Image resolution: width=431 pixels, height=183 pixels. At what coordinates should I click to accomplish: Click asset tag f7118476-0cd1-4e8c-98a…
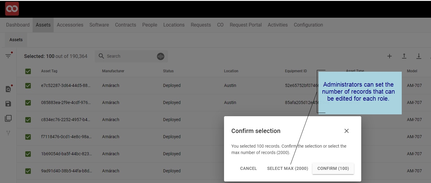tap(66, 137)
